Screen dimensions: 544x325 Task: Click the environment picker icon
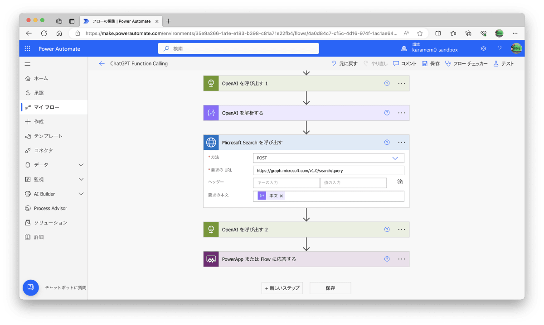click(404, 48)
